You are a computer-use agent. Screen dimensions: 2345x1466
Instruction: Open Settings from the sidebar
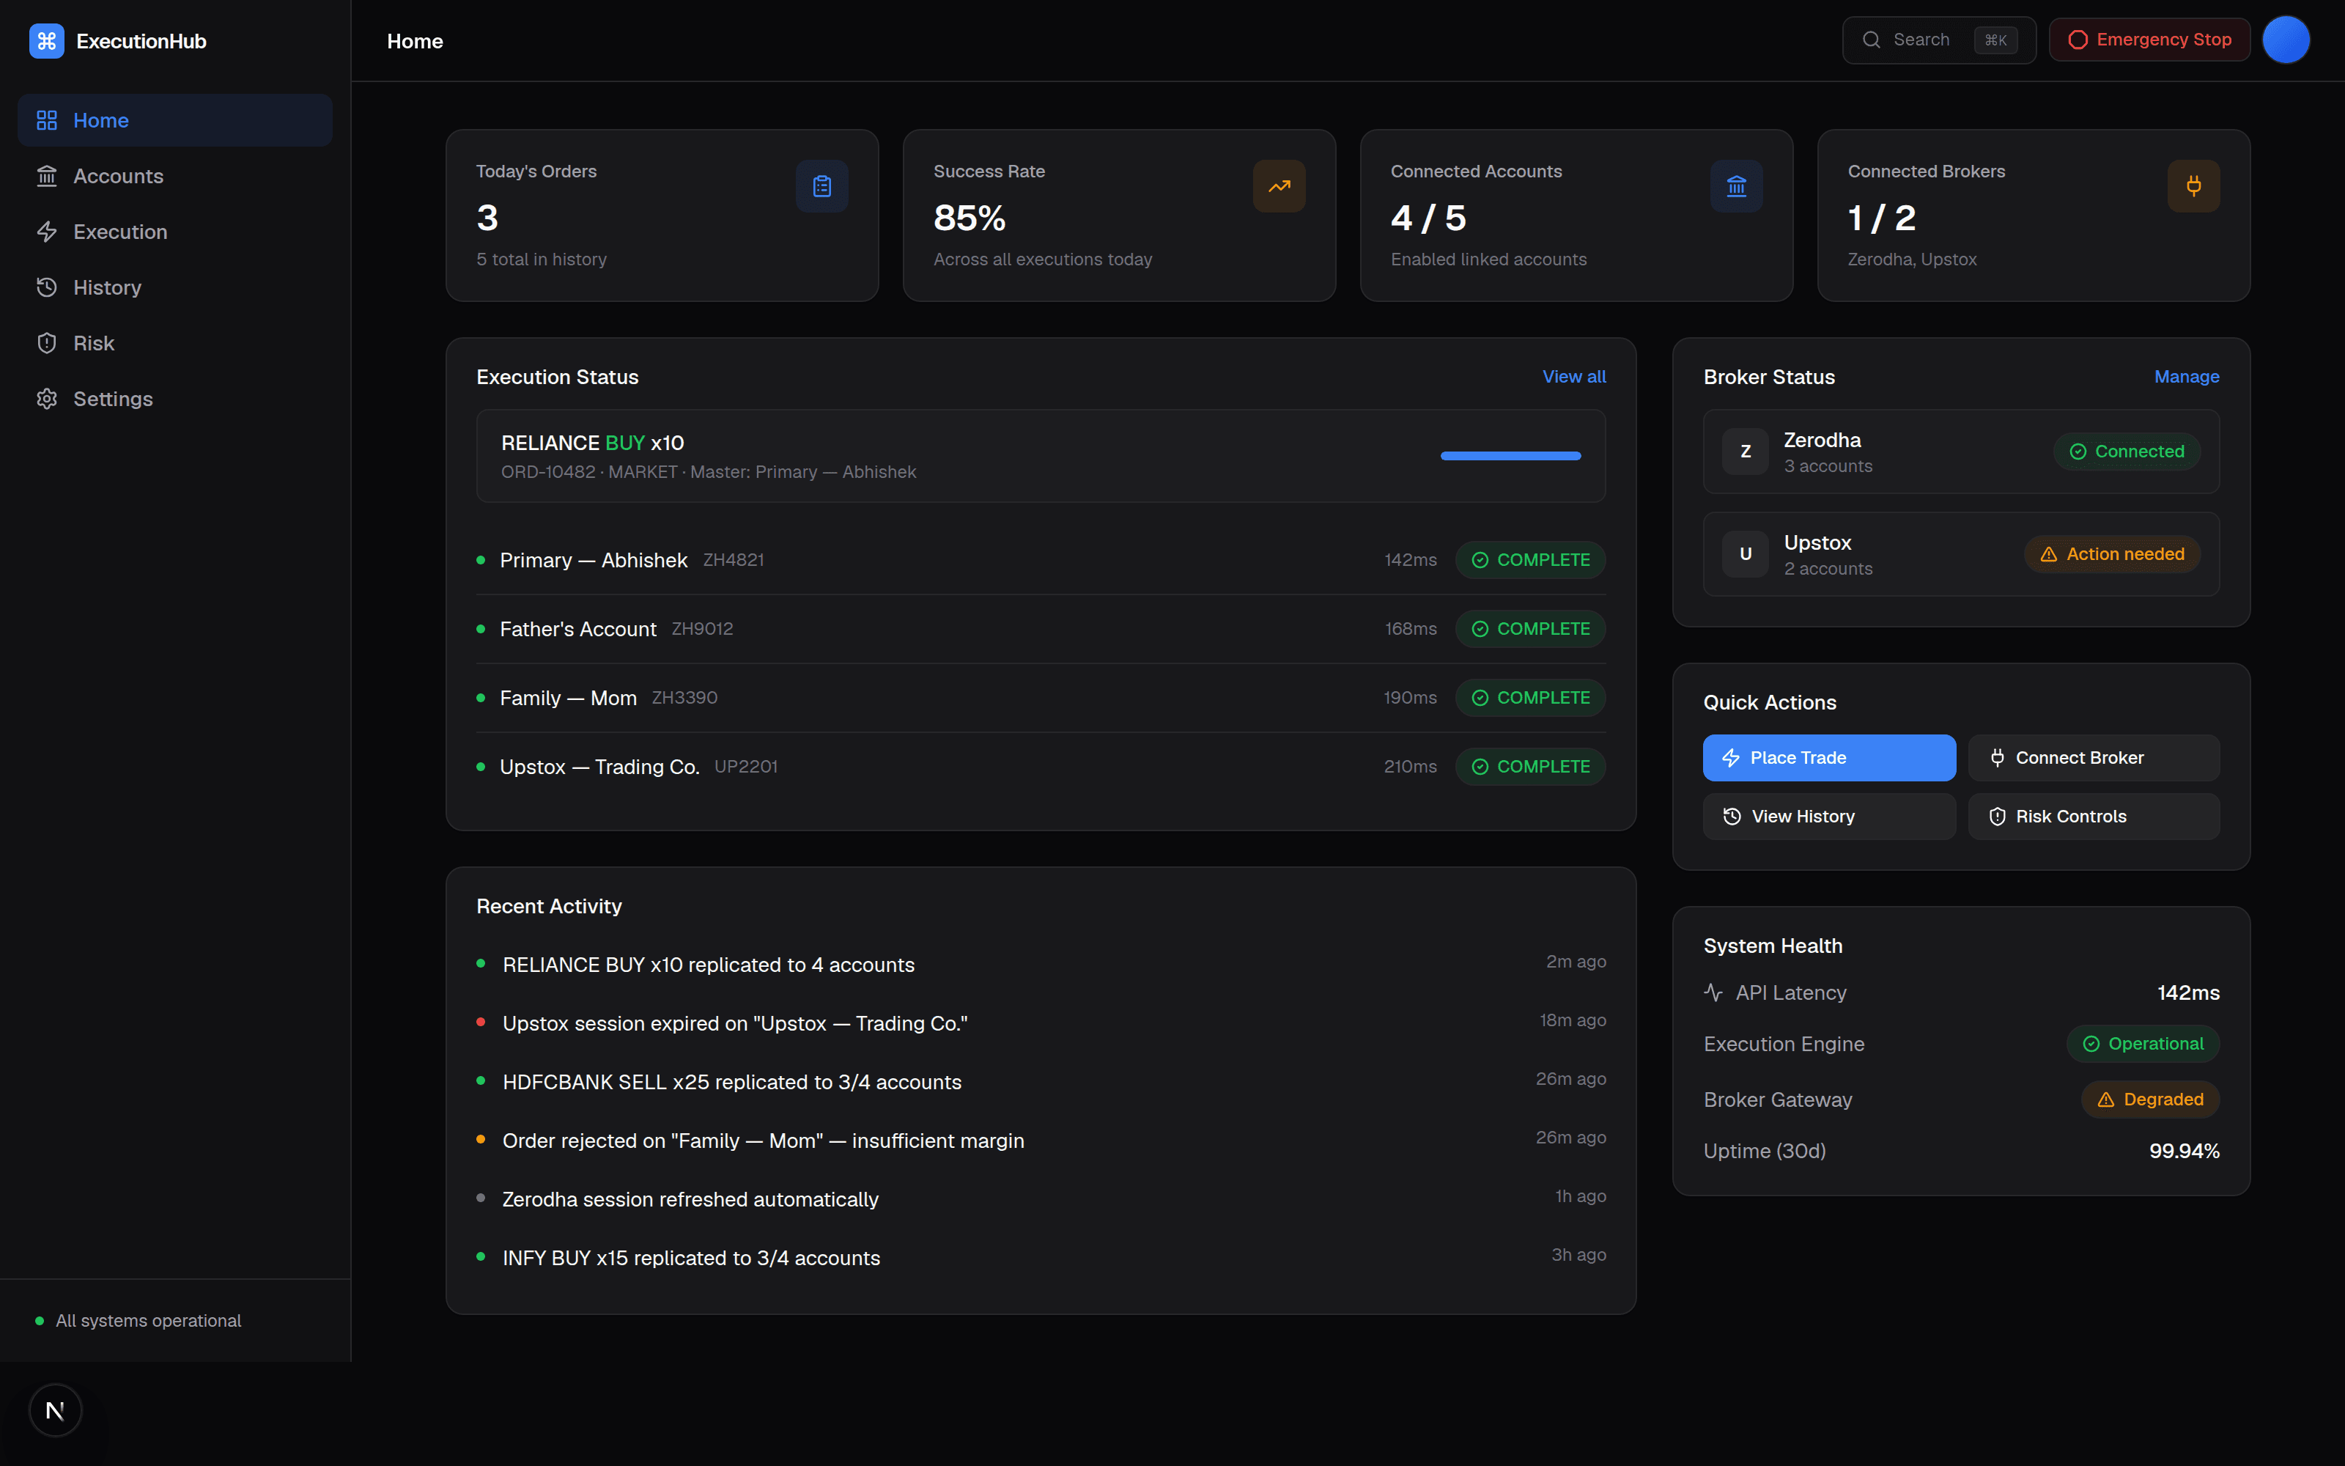tap(174, 399)
